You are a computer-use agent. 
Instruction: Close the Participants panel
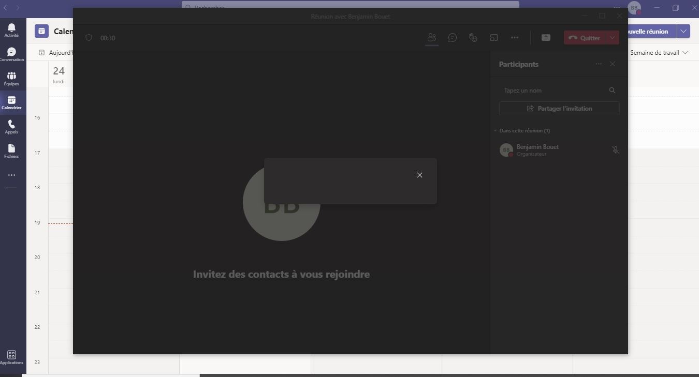(x=613, y=64)
